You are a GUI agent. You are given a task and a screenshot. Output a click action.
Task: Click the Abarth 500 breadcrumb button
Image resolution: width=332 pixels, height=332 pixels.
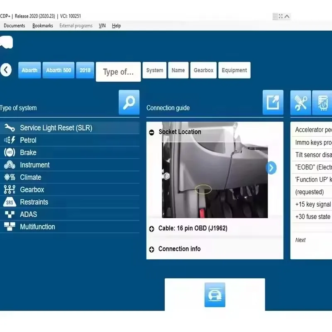click(59, 70)
